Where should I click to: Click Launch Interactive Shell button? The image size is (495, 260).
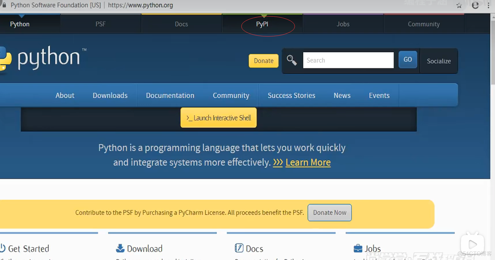pos(219,118)
